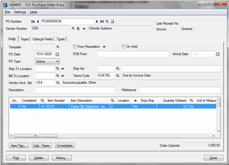Open PO Date calendar picker
Viewport: 229px width, 165px height.
57,54
